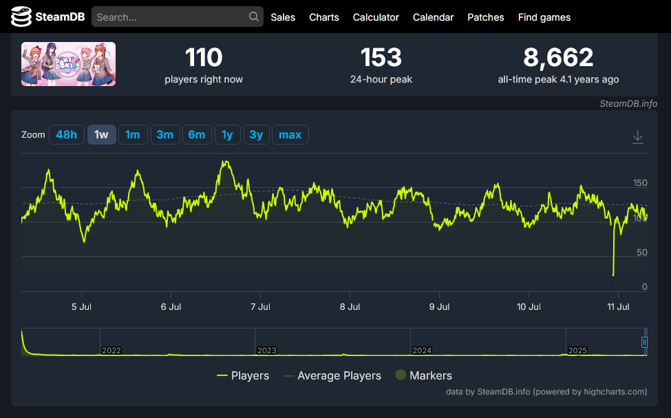This screenshot has width=671, height=418.
Task: Set chart zoom to 3m
Action: click(x=164, y=134)
